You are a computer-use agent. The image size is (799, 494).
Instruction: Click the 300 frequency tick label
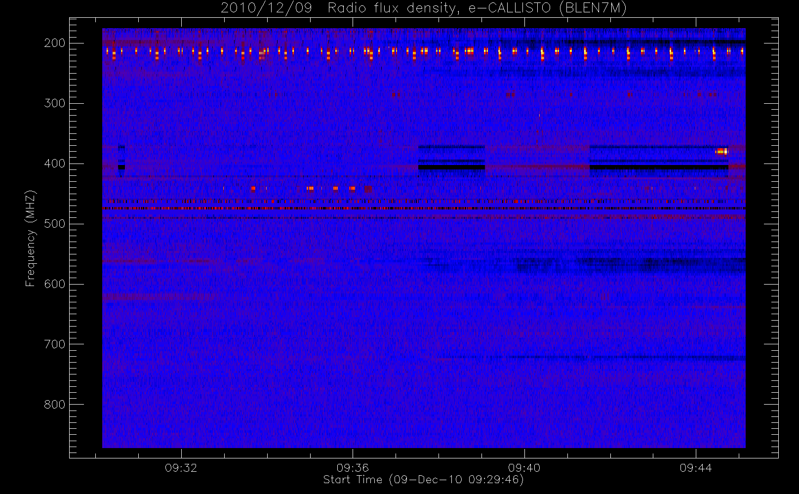(55, 103)
